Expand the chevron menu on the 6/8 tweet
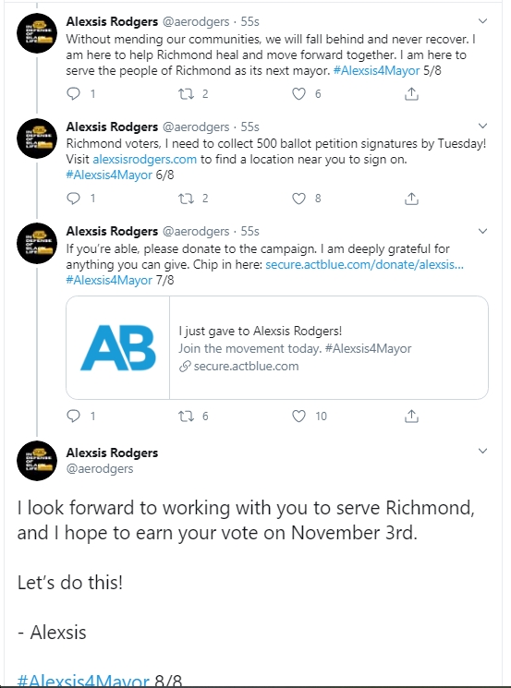Viewport: 511px width, 688px height. (x=482, y=126)
